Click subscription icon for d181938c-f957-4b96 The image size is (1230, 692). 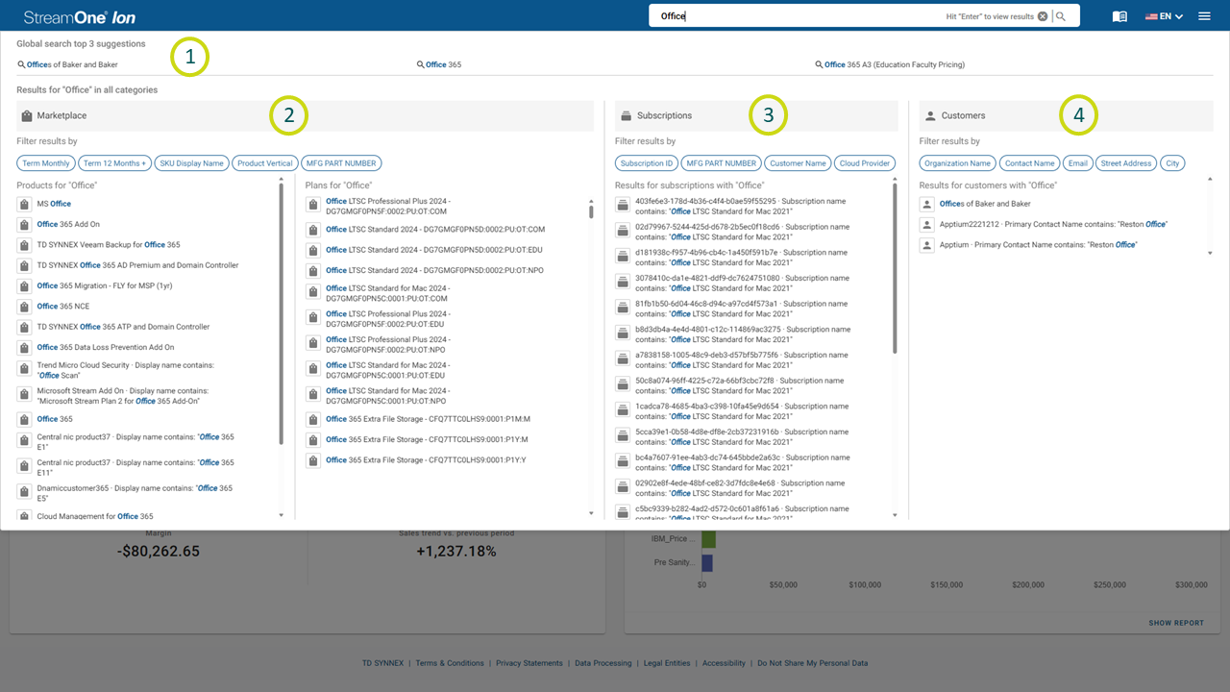pyautogui.click(x=623, y=256)
